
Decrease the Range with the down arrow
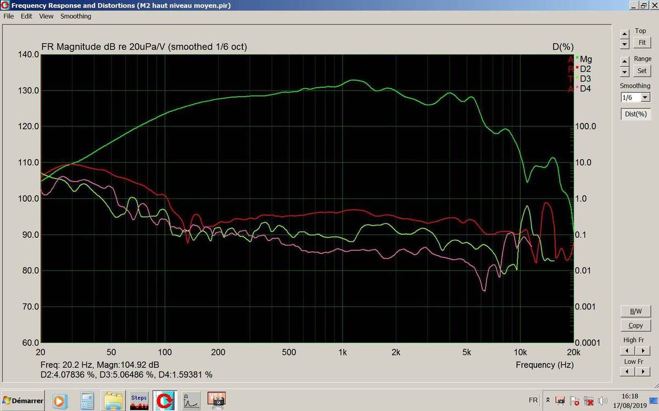click(x=624, y=72)
